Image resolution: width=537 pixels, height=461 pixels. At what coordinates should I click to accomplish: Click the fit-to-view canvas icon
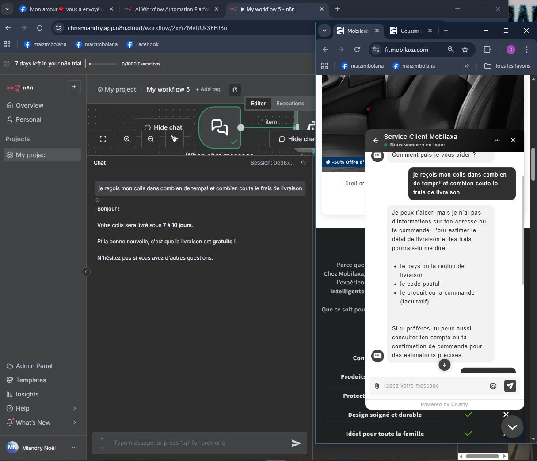pos(103,139)
